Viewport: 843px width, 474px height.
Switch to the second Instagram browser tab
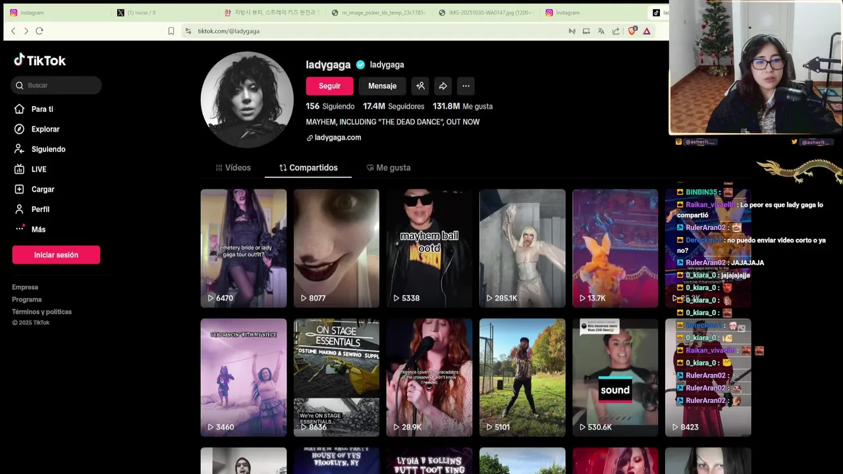click(x=593, y=13)
